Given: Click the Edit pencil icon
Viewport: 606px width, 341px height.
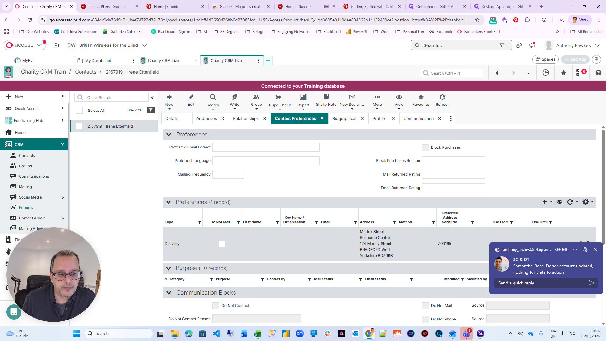Looking at the screenshot, I should point(191,97).
